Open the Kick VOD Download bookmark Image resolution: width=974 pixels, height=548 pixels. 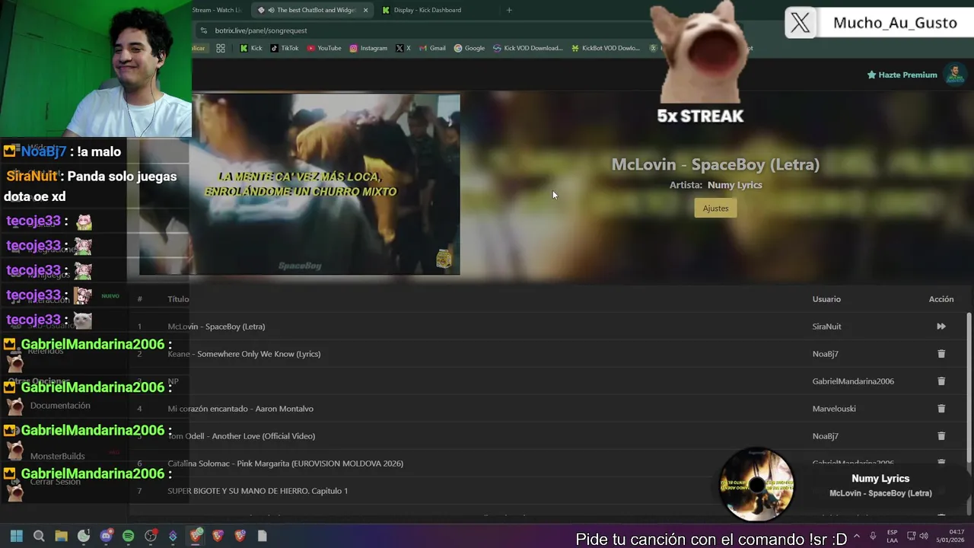pos(528,48)
